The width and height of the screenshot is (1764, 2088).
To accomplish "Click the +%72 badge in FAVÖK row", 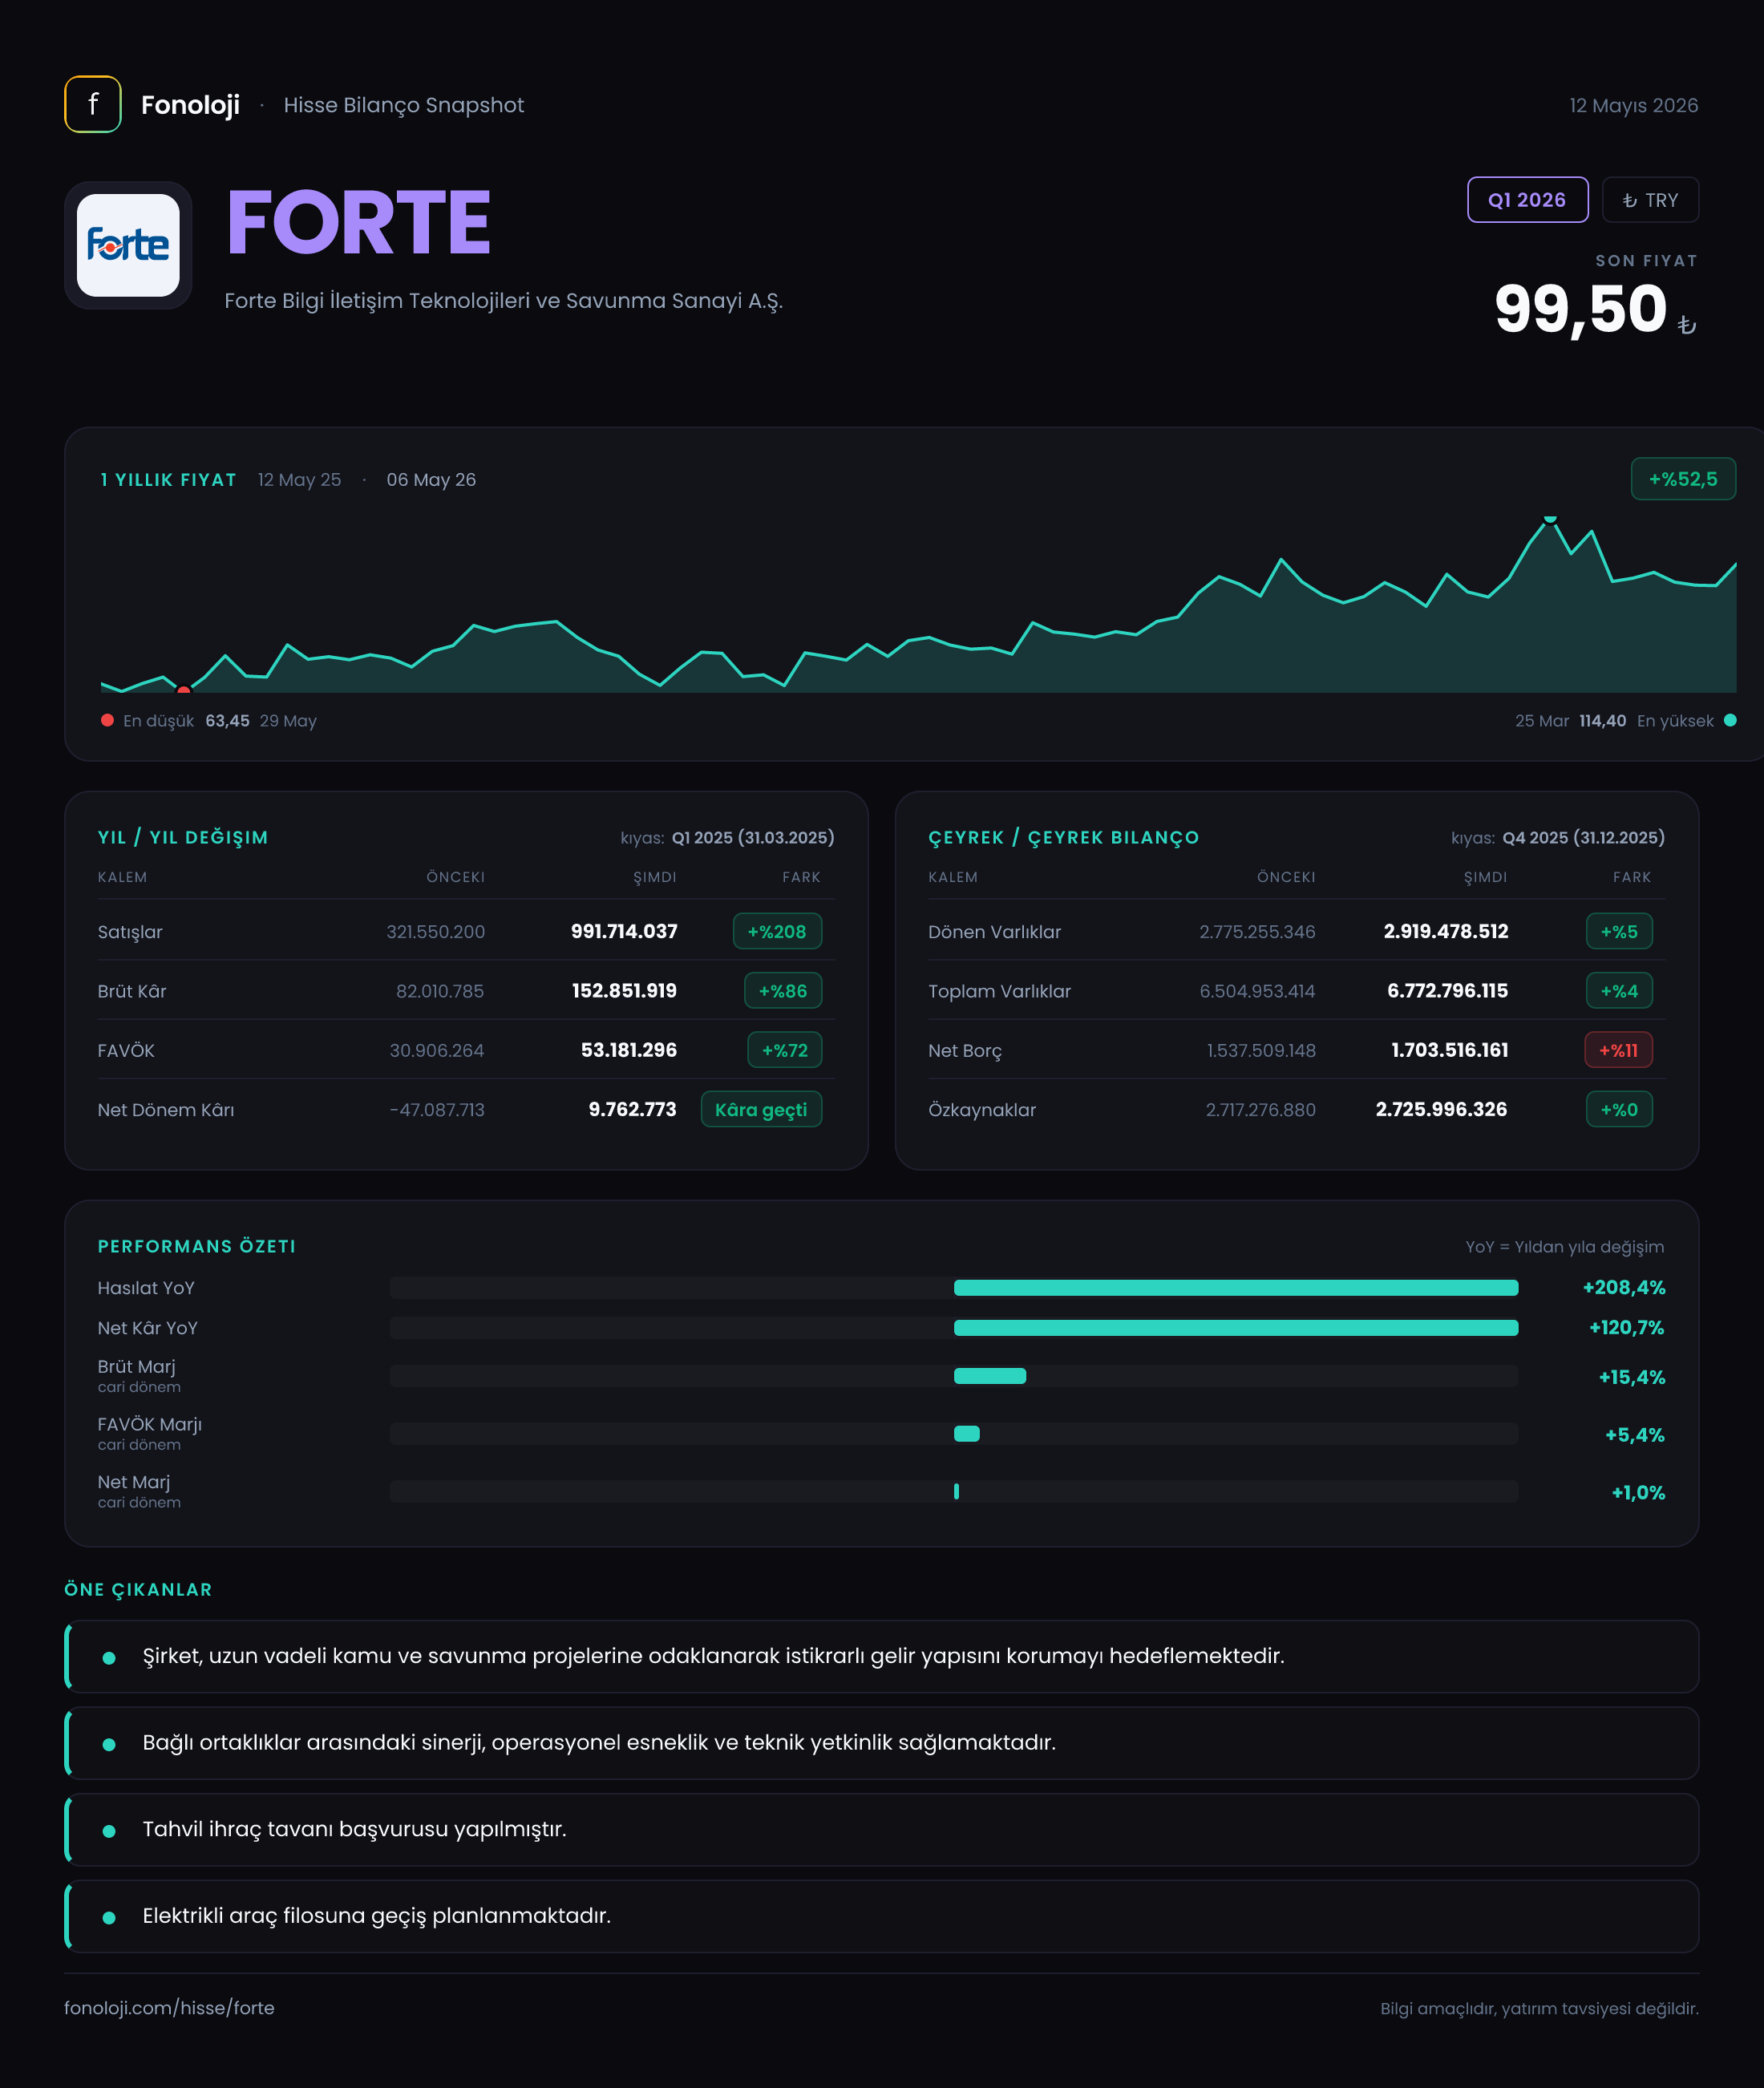I will click(x=785, y=1050).
